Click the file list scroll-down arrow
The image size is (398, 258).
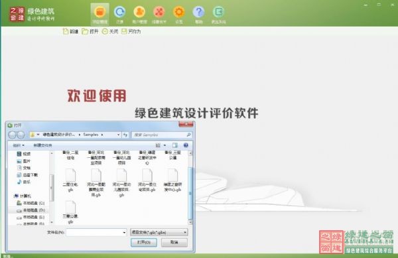click(190, 222)
